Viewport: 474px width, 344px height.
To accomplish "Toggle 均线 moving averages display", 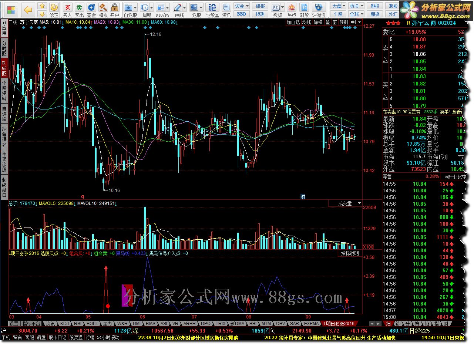I will pos(306,22).
